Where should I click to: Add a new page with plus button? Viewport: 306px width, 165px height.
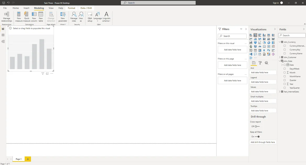tap(28, 159)
